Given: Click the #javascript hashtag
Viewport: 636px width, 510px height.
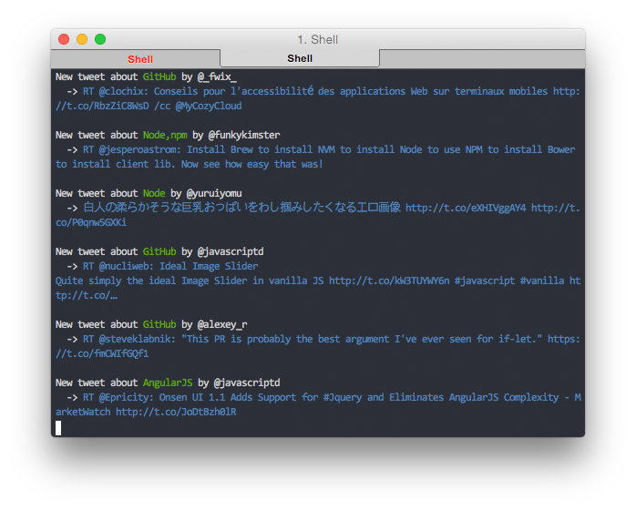Looking at the screenshot, I should point(485,280).
